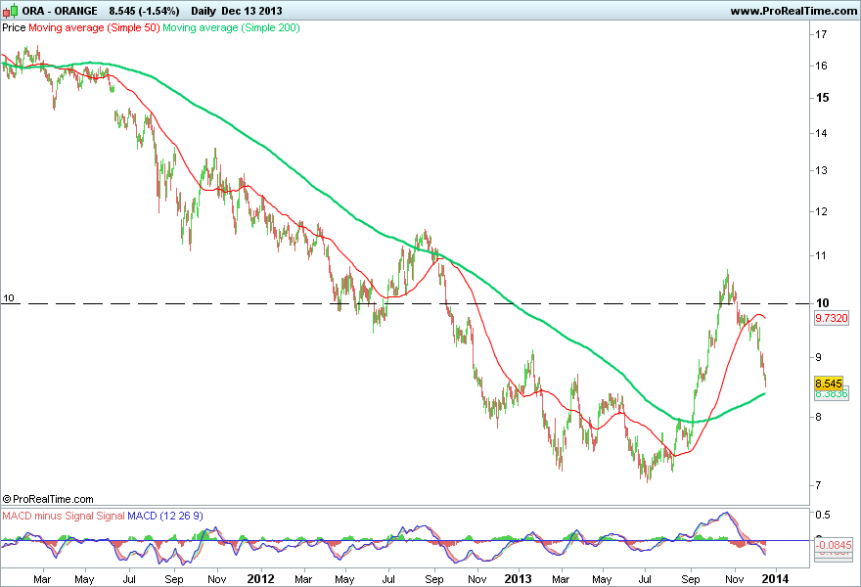Select the Moving average (Simple 50) legend
Image resolution: width=861 pixels, height=587 pixels.
94,27
